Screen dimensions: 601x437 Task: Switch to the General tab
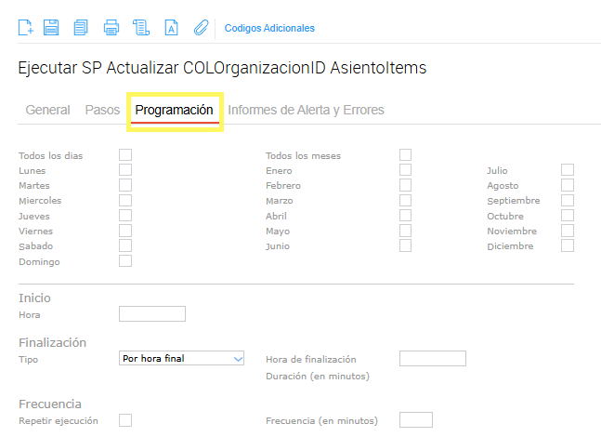pyautogui.click(x=47, y=110)
